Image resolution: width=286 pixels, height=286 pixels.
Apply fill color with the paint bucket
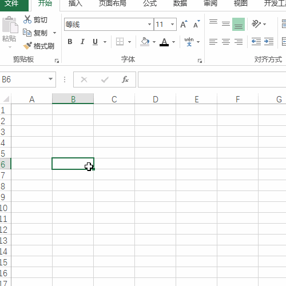click(x=145, y=42)
